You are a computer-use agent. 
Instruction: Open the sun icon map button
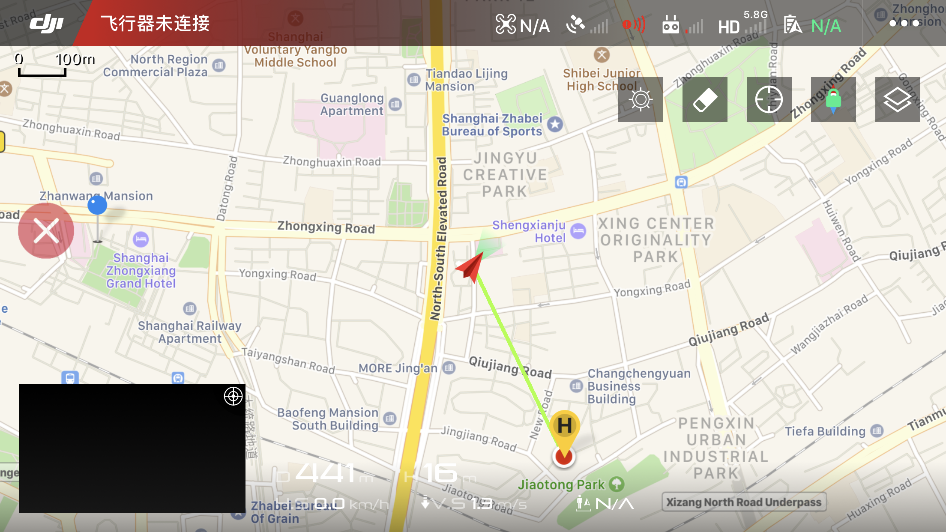coord(641,100)
